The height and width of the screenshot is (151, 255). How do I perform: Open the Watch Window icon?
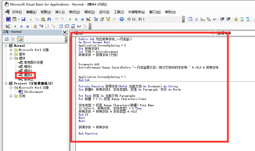(x=73, y=26)
